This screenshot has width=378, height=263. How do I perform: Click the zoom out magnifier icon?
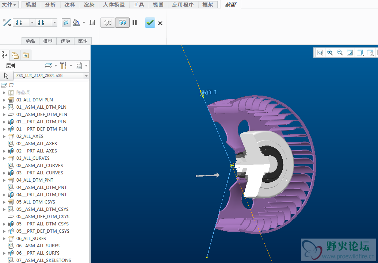[x=340, y=53]
